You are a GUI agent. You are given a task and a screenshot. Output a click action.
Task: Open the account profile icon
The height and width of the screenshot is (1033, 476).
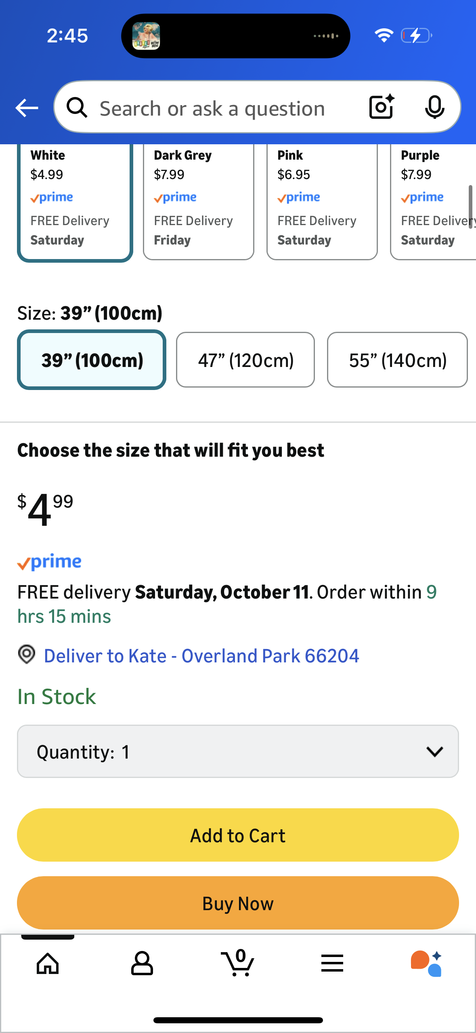(142, 963)
